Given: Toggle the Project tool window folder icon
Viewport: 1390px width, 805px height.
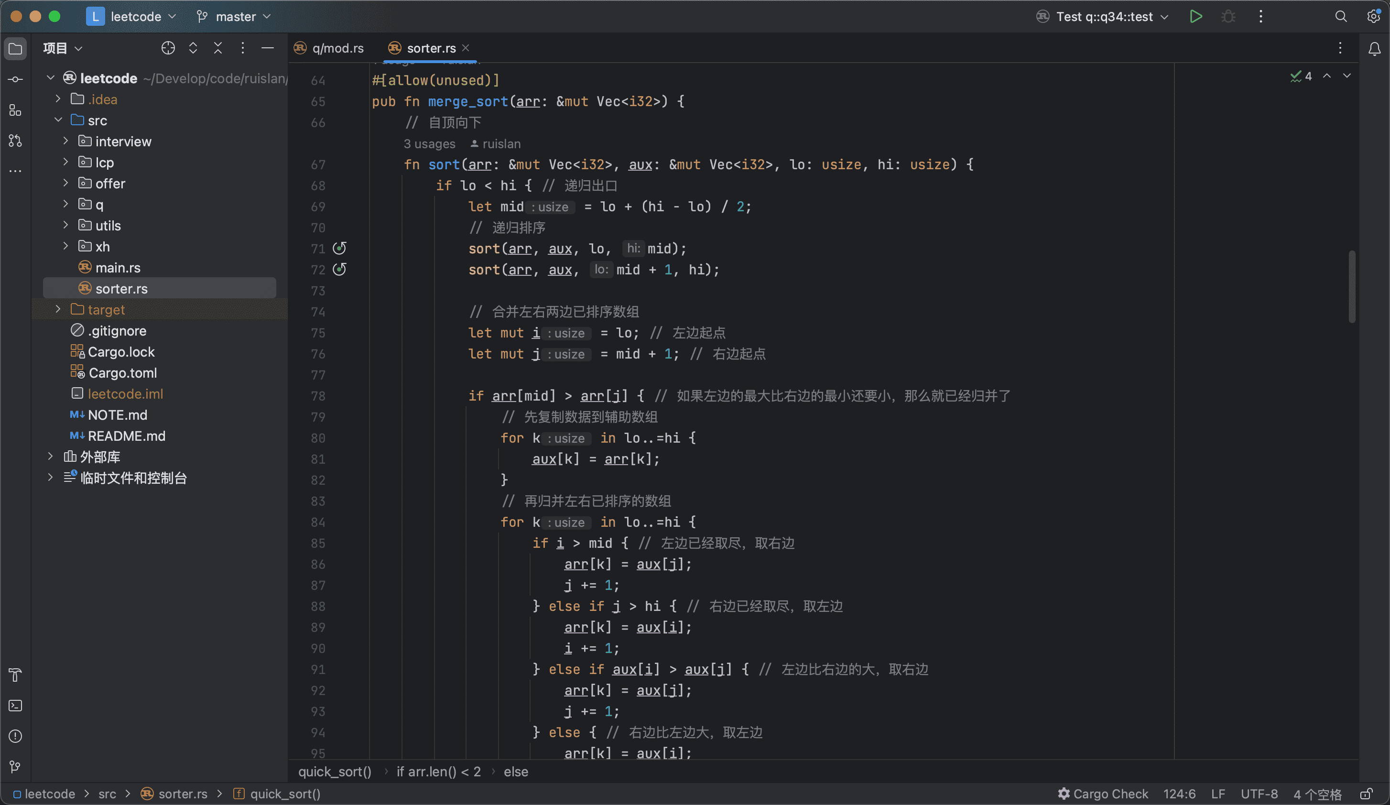Looking at the screenshot, I should click(15, 49).
